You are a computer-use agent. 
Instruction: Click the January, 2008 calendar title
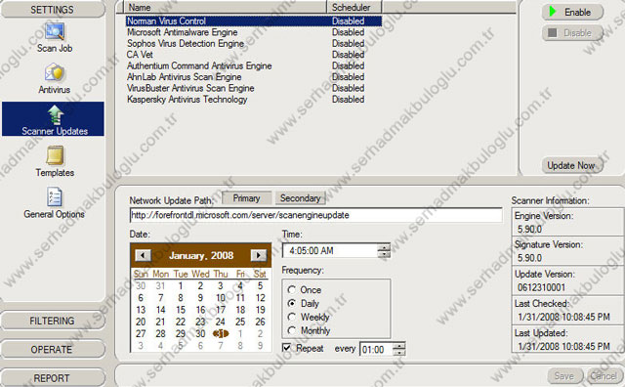[x=201, y=255]
